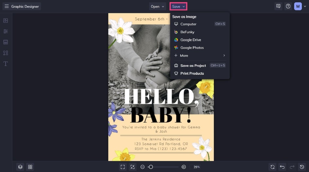Click the grid view icon in bottom bar
309x172 pixels.
[30, 167]
